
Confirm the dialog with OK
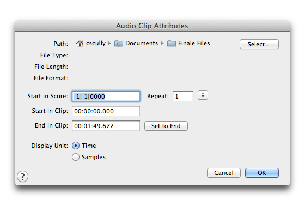[262, 173]
